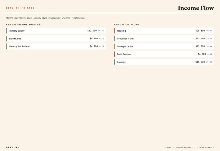Click the Excel, Google Sheets, Lifetime Updates footer line

pyautogui.click(x=190, y=148)
